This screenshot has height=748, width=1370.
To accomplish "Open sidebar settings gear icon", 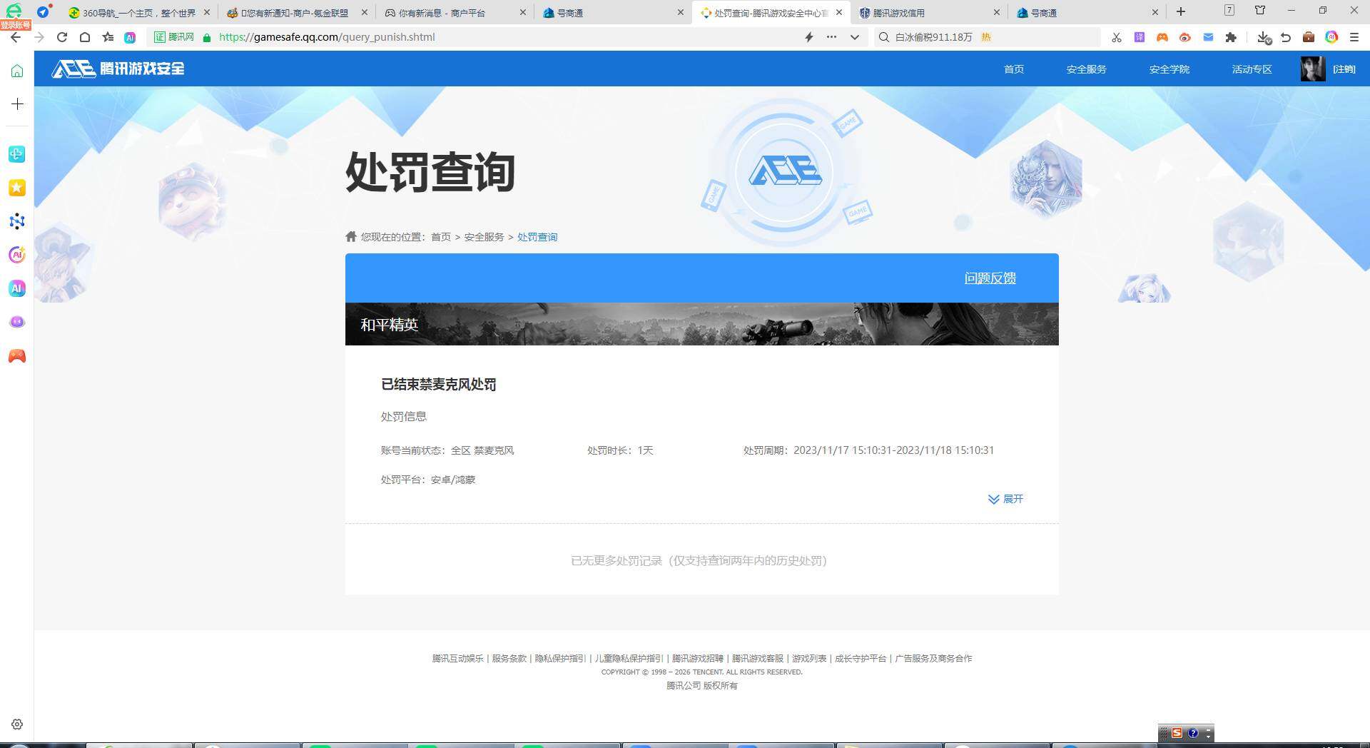I will pos(17,724).
